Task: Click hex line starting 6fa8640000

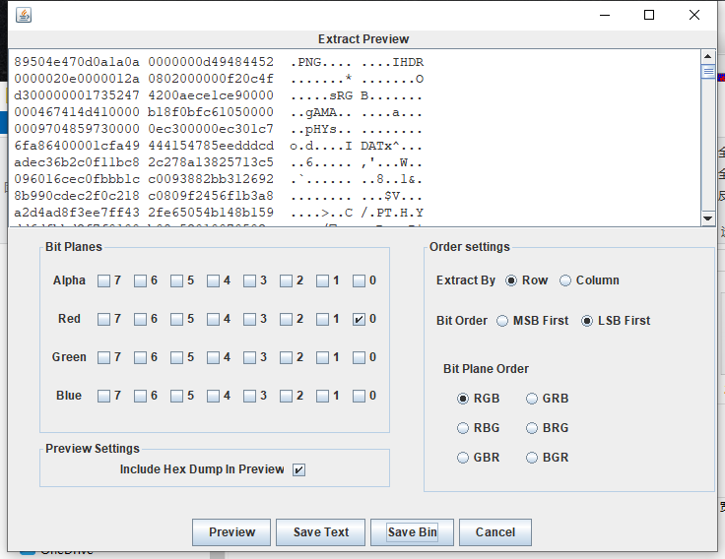Action: click(x=219, y=146)
